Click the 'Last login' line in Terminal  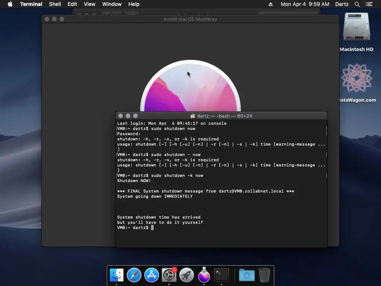coord(172,123)
